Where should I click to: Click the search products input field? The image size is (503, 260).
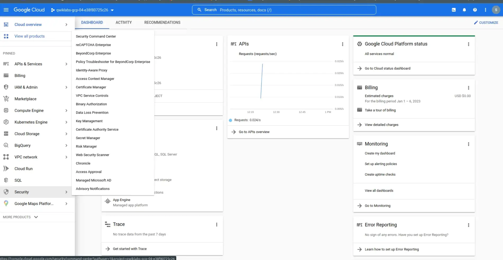point(284,9)
